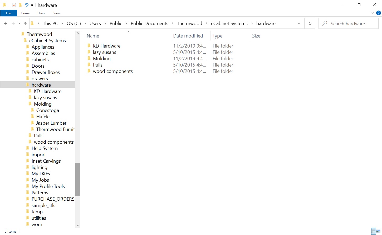382x235 pixels.
Task: Click the Undo icon in quick access toolbar
Action: (x=26, y=5)
